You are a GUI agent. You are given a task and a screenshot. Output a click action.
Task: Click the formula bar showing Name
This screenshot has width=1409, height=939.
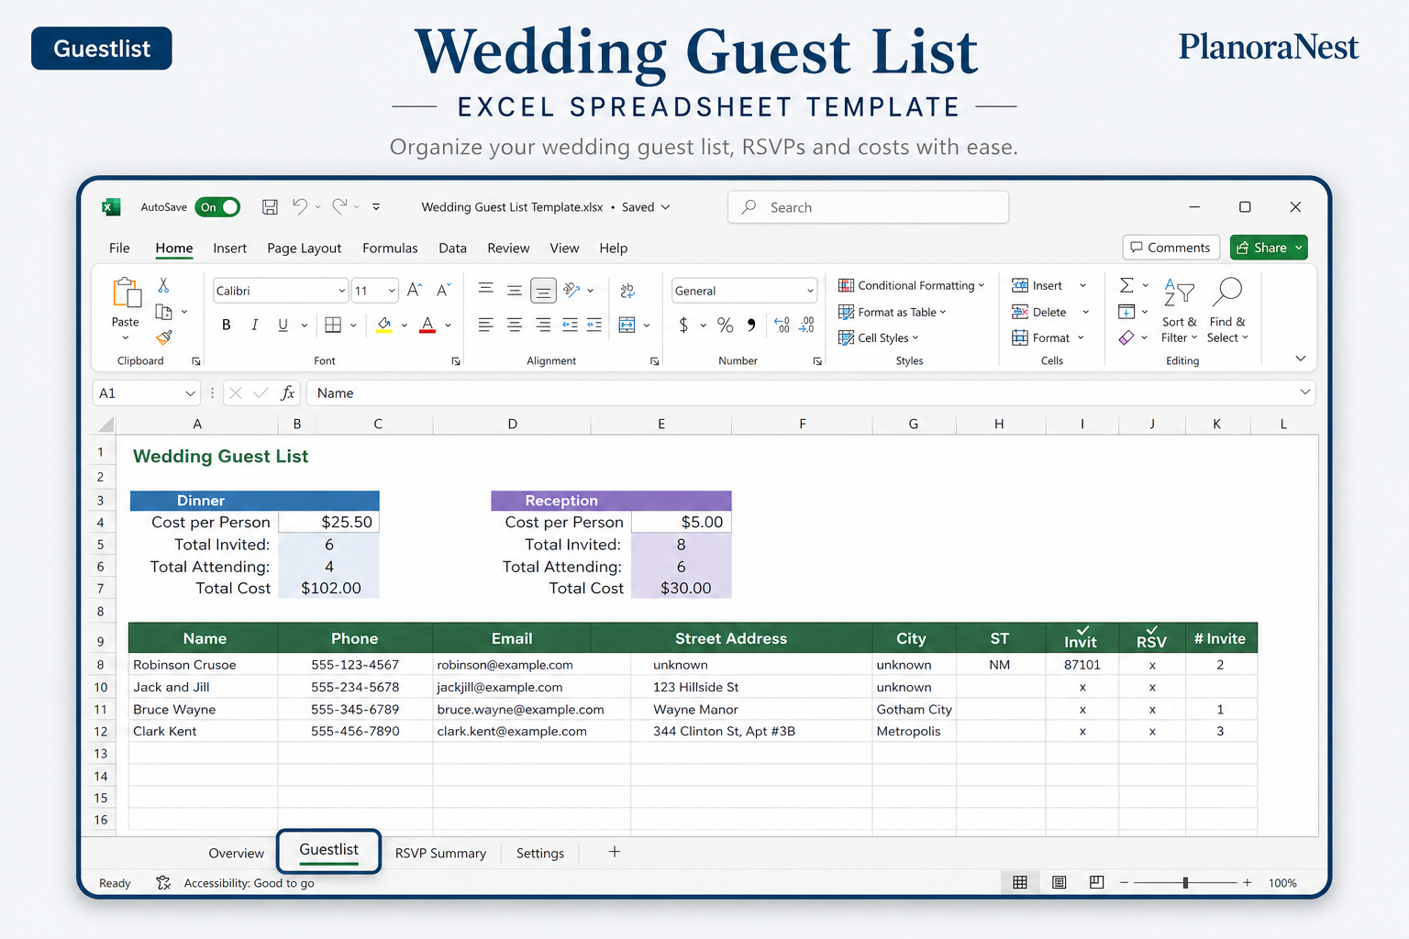(810, 392)
